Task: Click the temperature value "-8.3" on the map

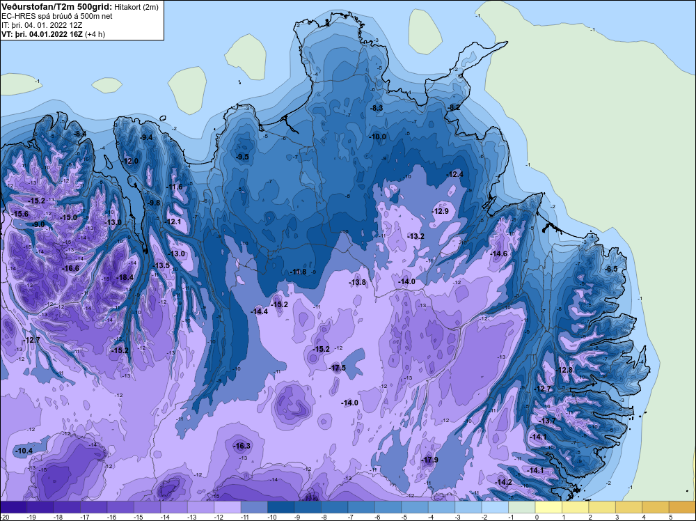Action: point(377,108)
